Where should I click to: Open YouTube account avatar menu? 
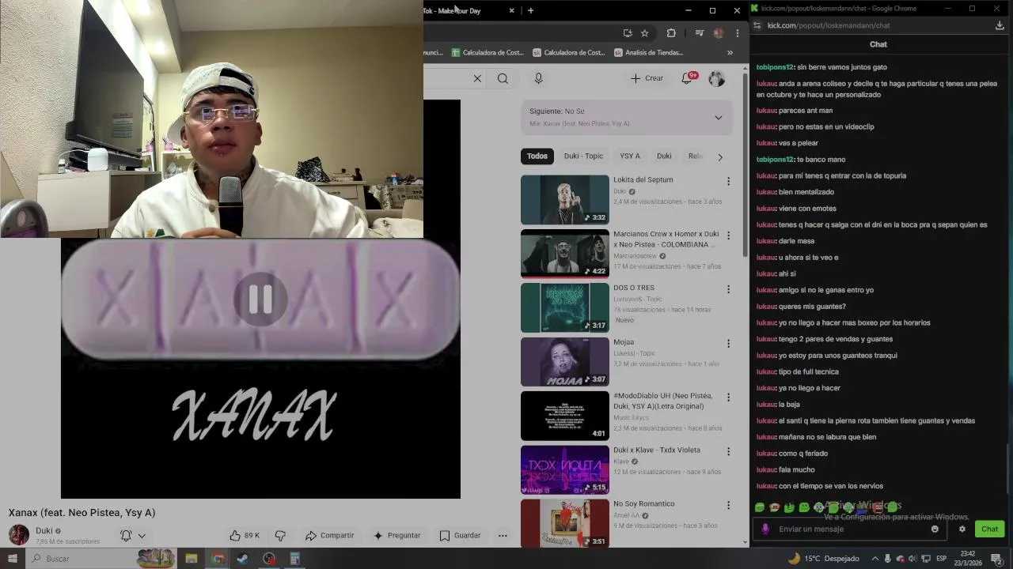coord(716,78)
